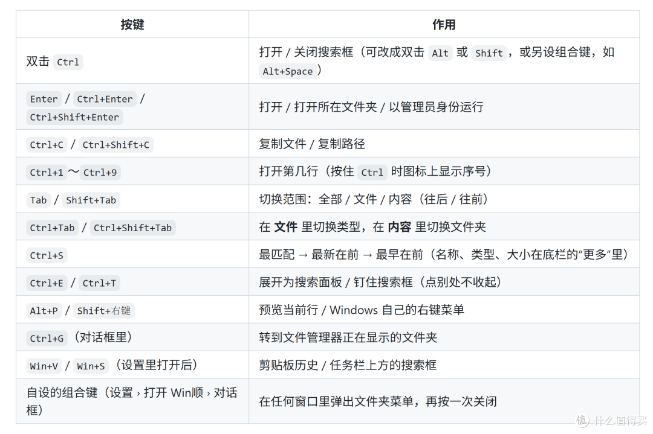
Task: Click the text 转到文件管理器正在显示的文件夹
Action: coord(348,337)
